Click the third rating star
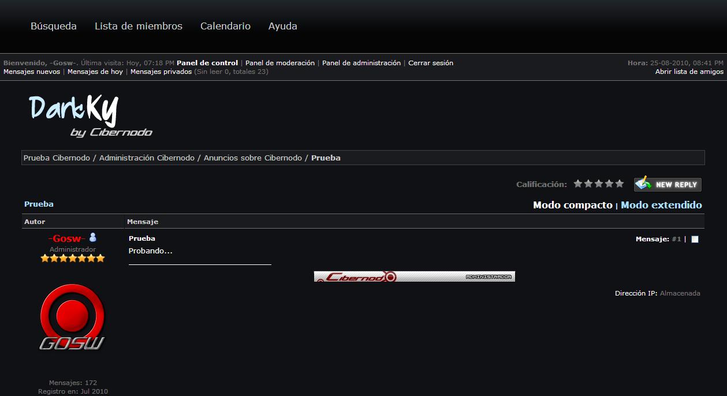Image resolution: width=727 pixels, height=396 pixels. pyautogui.click(x=599, y=184)
